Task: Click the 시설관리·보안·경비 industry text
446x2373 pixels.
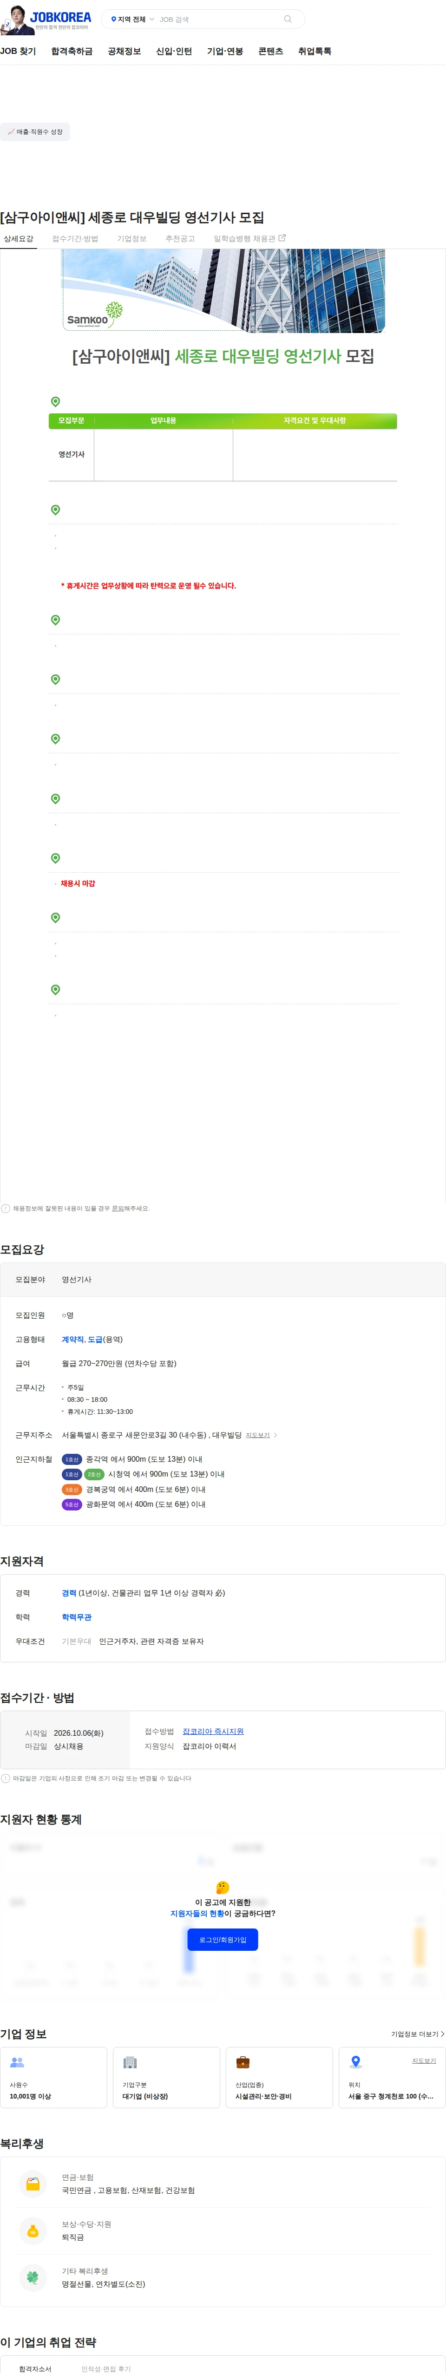Action: click(262, 2096)
